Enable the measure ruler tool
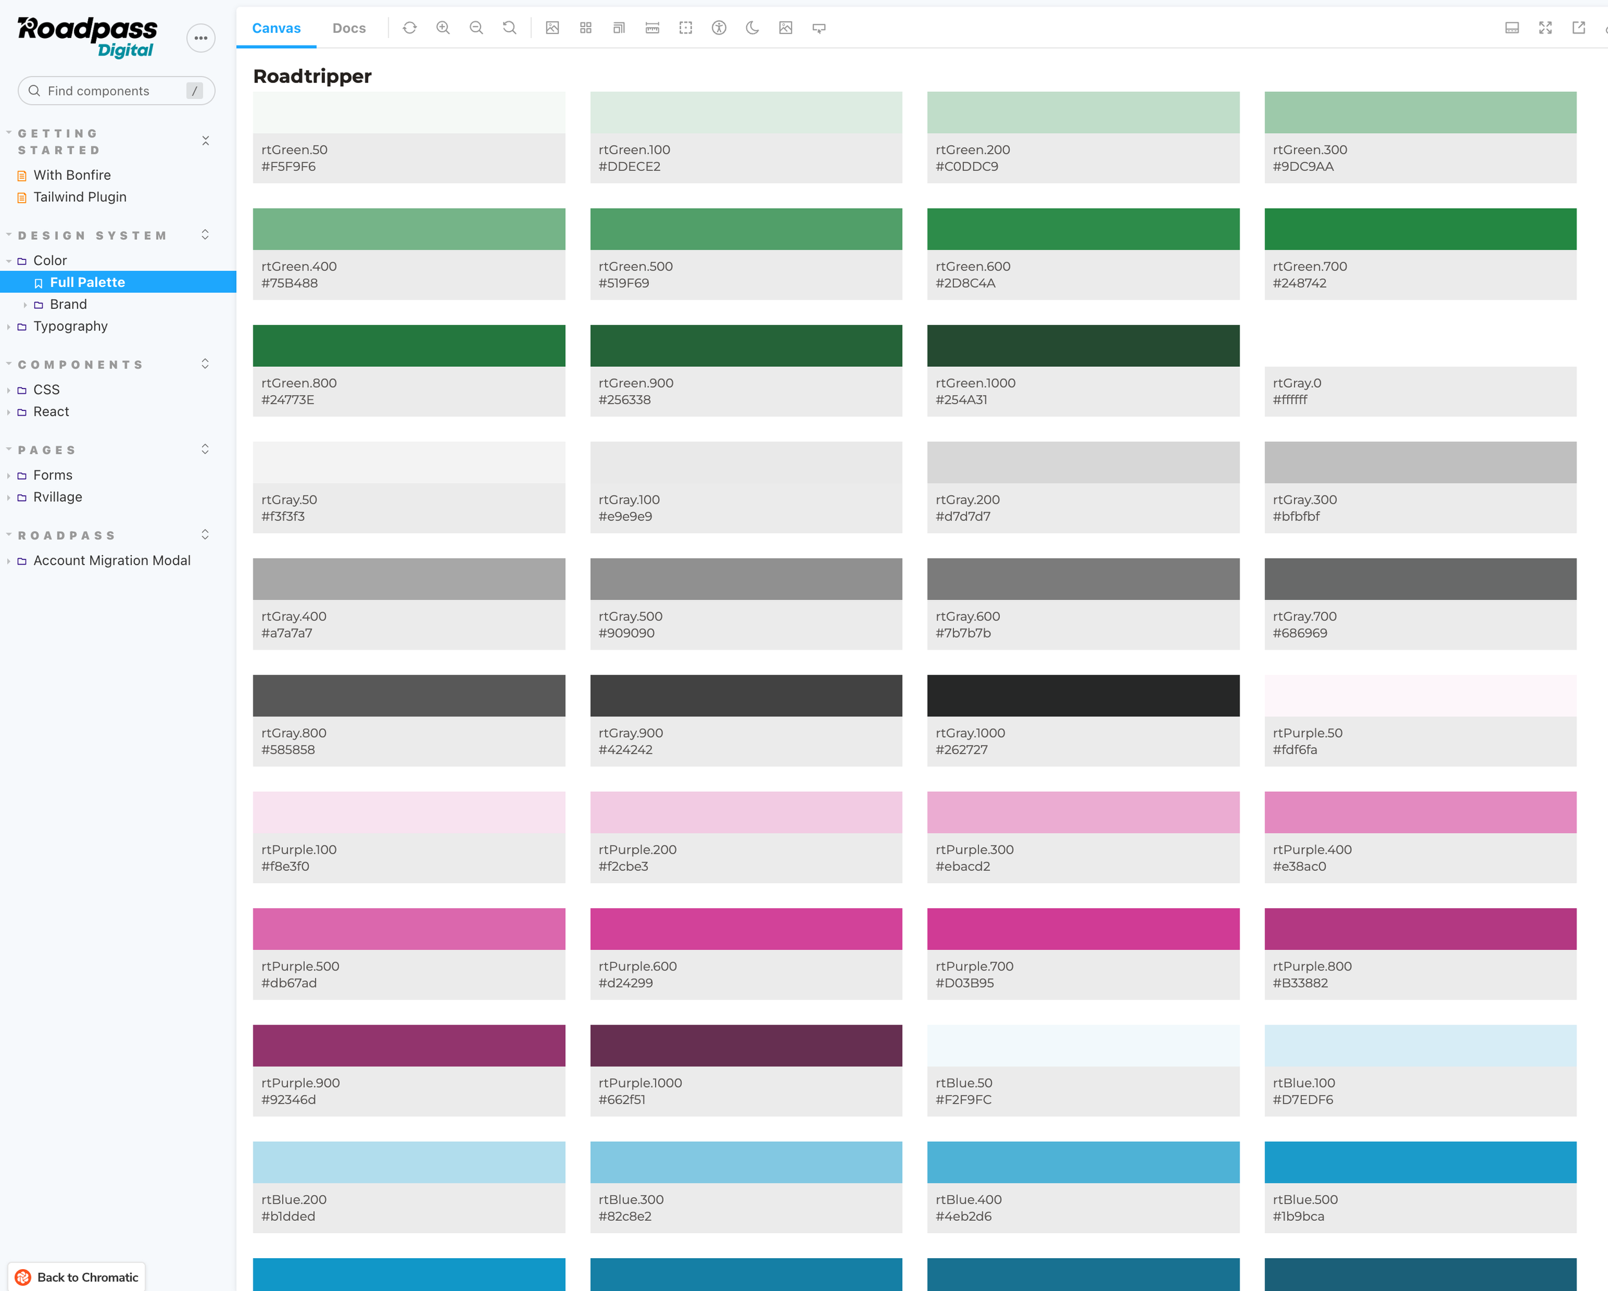This screenshot has width=1608, height=1291. 652,28
